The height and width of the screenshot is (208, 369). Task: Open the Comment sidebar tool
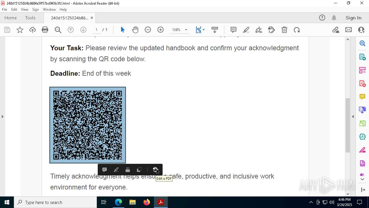tap(362, 96)
